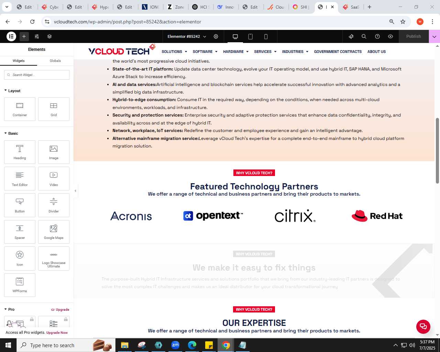Collapse the Basic widgets section

pos(11,133)
